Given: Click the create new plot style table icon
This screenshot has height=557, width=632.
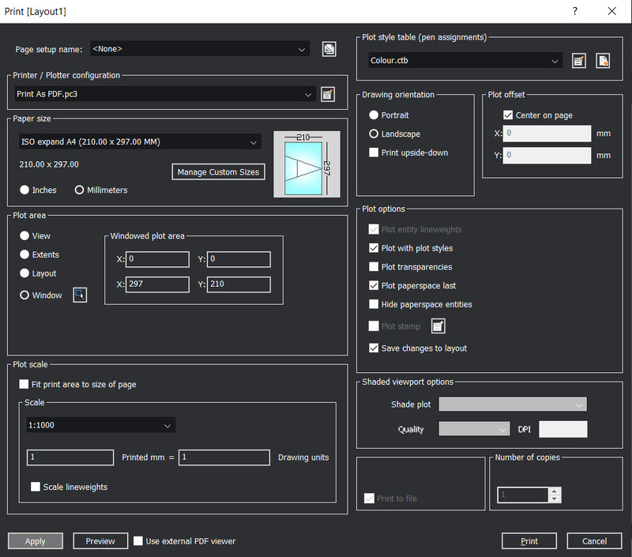Looking at the screenshot, I should [x=603, y=61].
